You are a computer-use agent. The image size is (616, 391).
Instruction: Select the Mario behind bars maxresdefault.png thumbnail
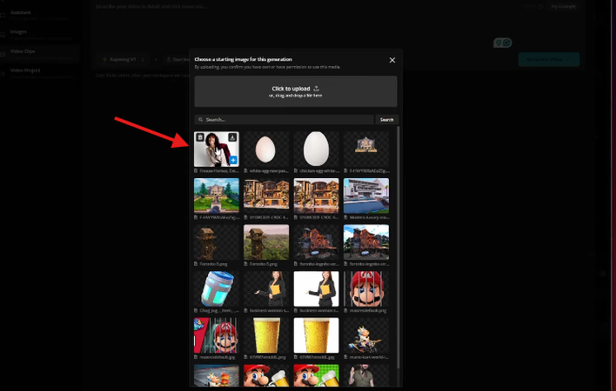pyautogui.click(x=366, y=289)
